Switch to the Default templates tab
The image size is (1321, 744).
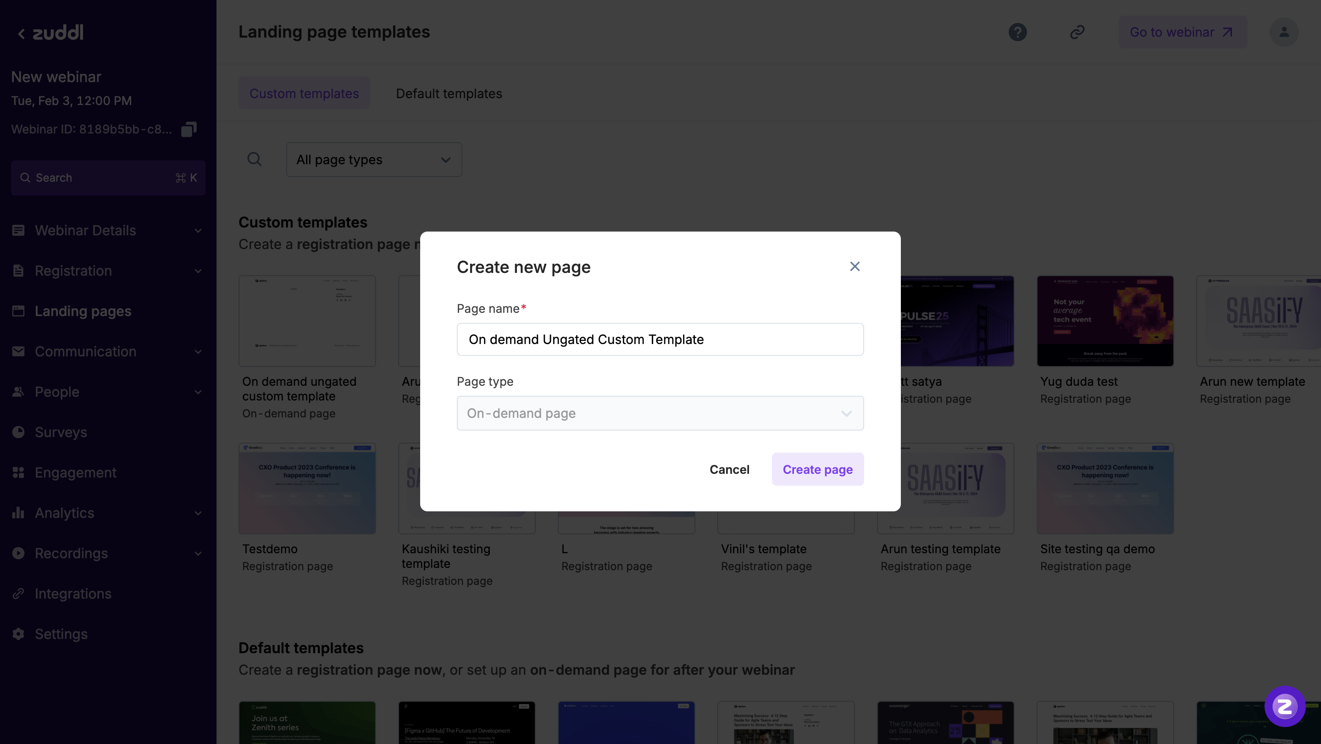pos(449,93)
